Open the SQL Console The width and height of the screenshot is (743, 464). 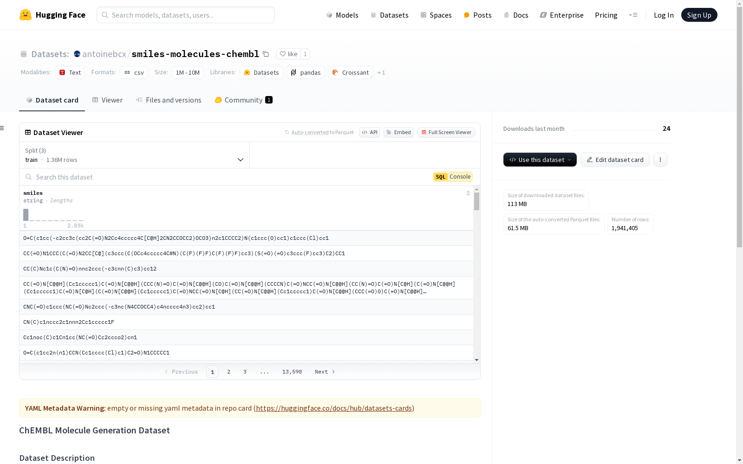pos(453,177)
